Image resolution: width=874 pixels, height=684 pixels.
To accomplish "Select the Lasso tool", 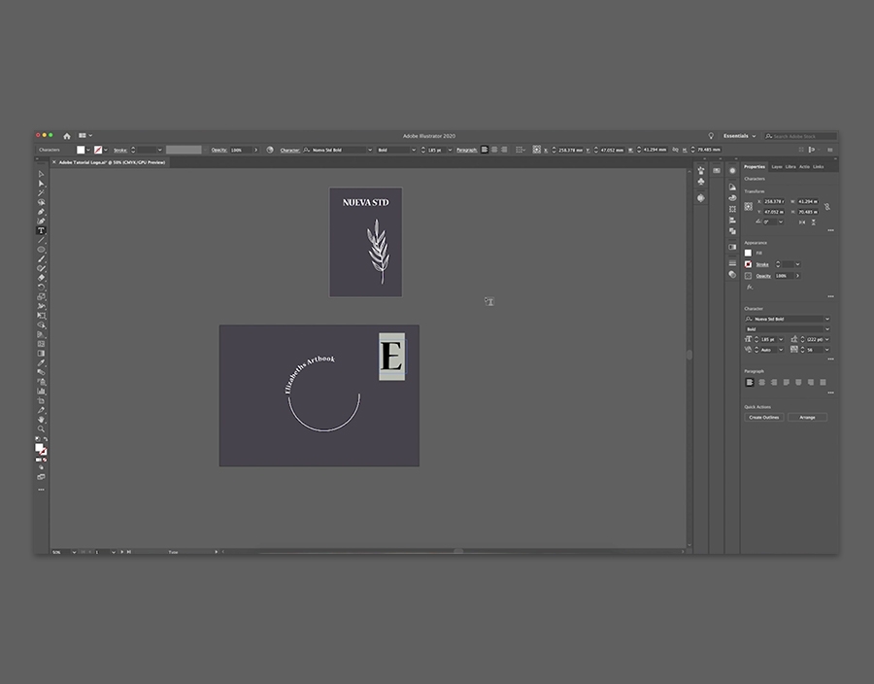I will click(x=41, y=202).
